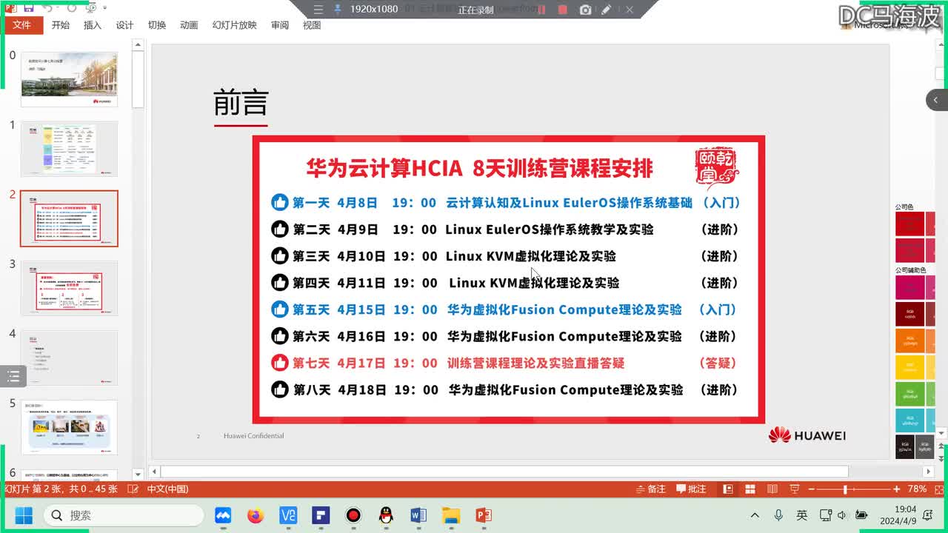The width and height of the screenshot is (948, 533).
Task: Toggle the 批注 comments pane
Action: pos(691,489)
